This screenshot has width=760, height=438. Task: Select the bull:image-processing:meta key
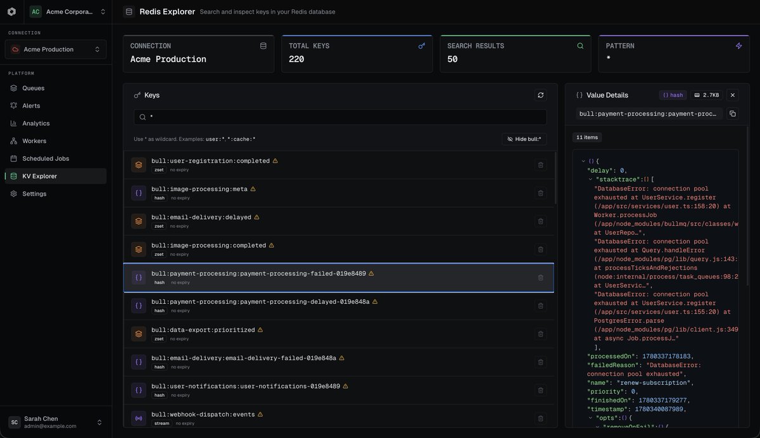click(x=339, y=193)
